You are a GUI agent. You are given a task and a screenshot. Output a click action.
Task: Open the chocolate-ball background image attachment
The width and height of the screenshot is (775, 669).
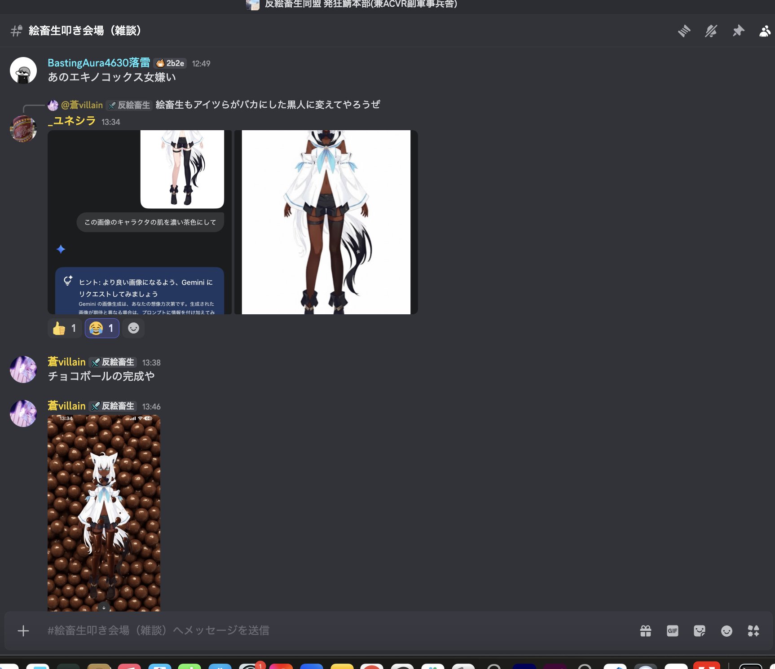coord(104,513)
